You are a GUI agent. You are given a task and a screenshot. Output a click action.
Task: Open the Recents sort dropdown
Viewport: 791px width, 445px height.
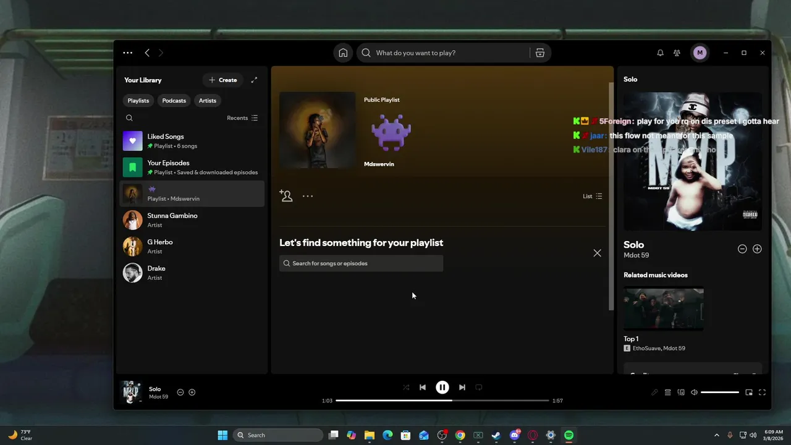(242, 118)
